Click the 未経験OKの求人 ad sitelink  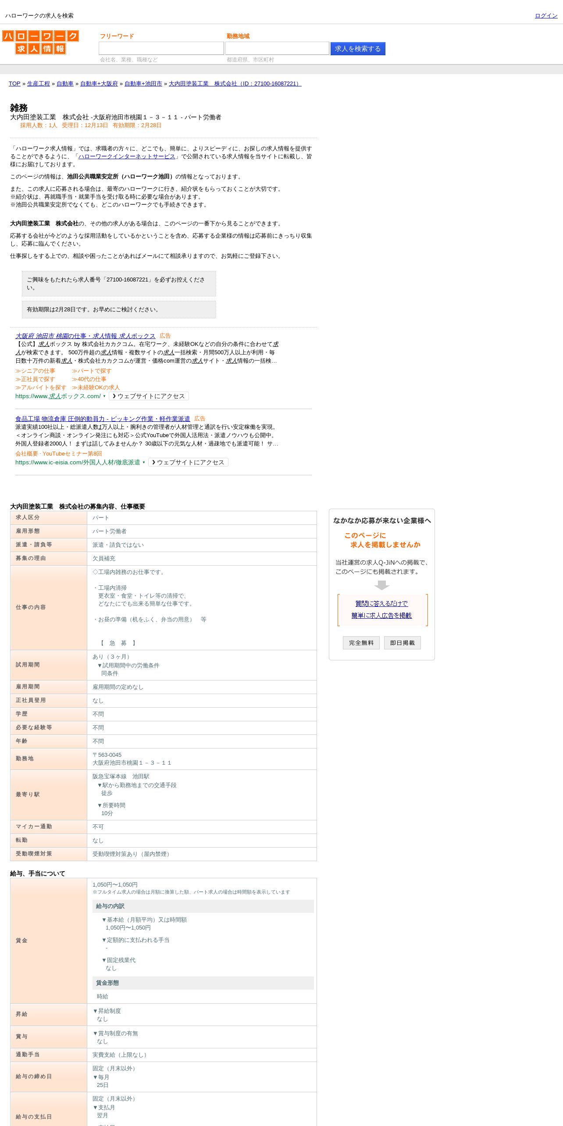click(96, 388)
